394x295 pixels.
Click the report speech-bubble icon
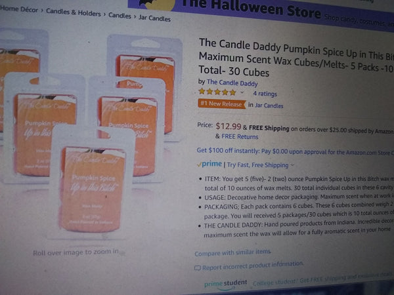point(198,268)
